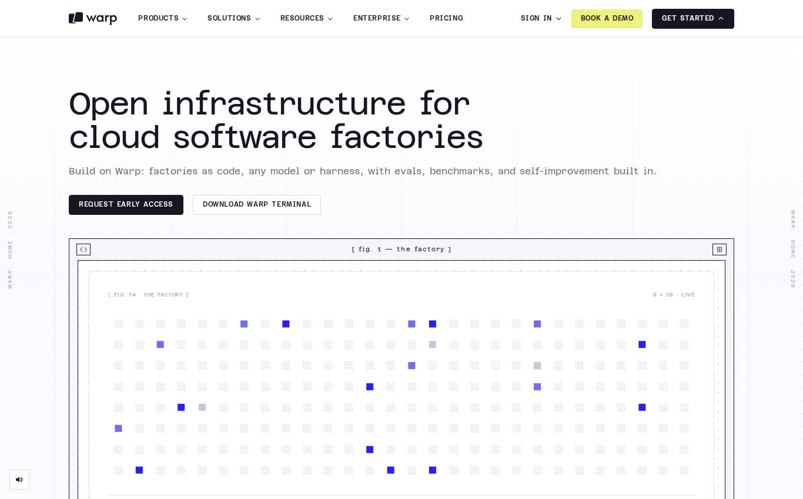Click the headline "Open infrastructure for cloud software factories"
Image resolution: width=803 pixels, height=499 pixels.
pyautogui.click(x=276, y=120)
